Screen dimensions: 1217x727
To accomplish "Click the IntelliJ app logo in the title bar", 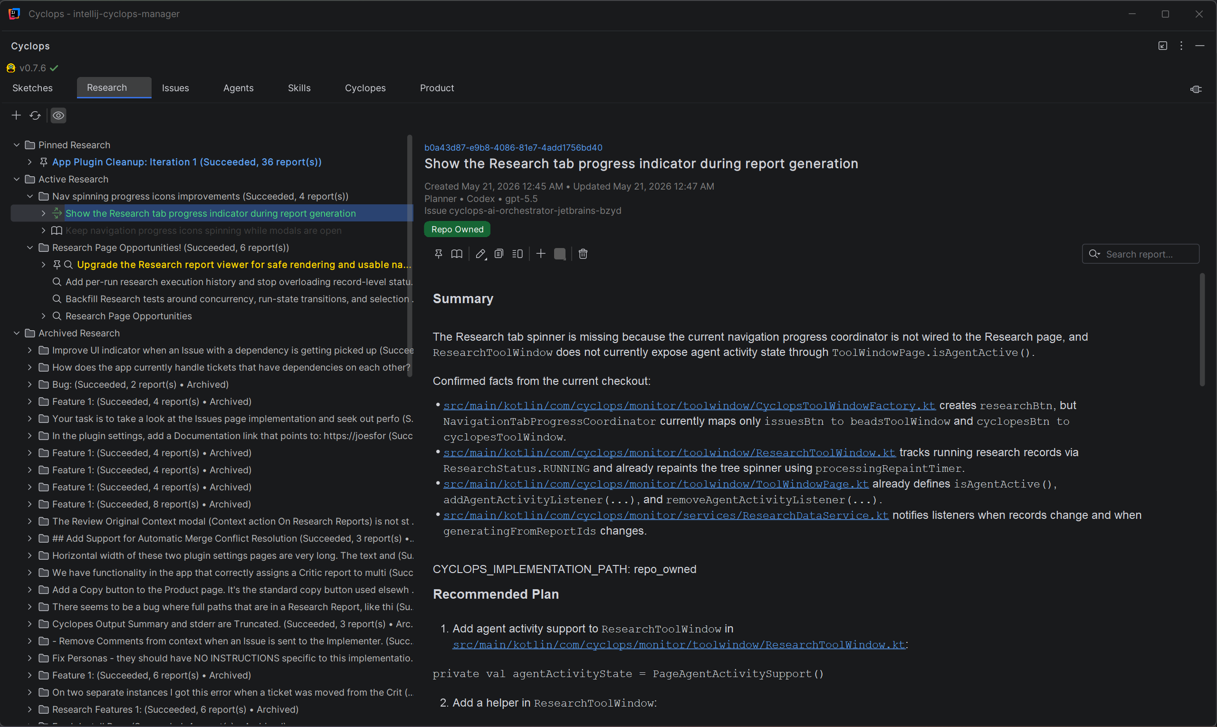I will pyautogui.click(x=14, y=14).
